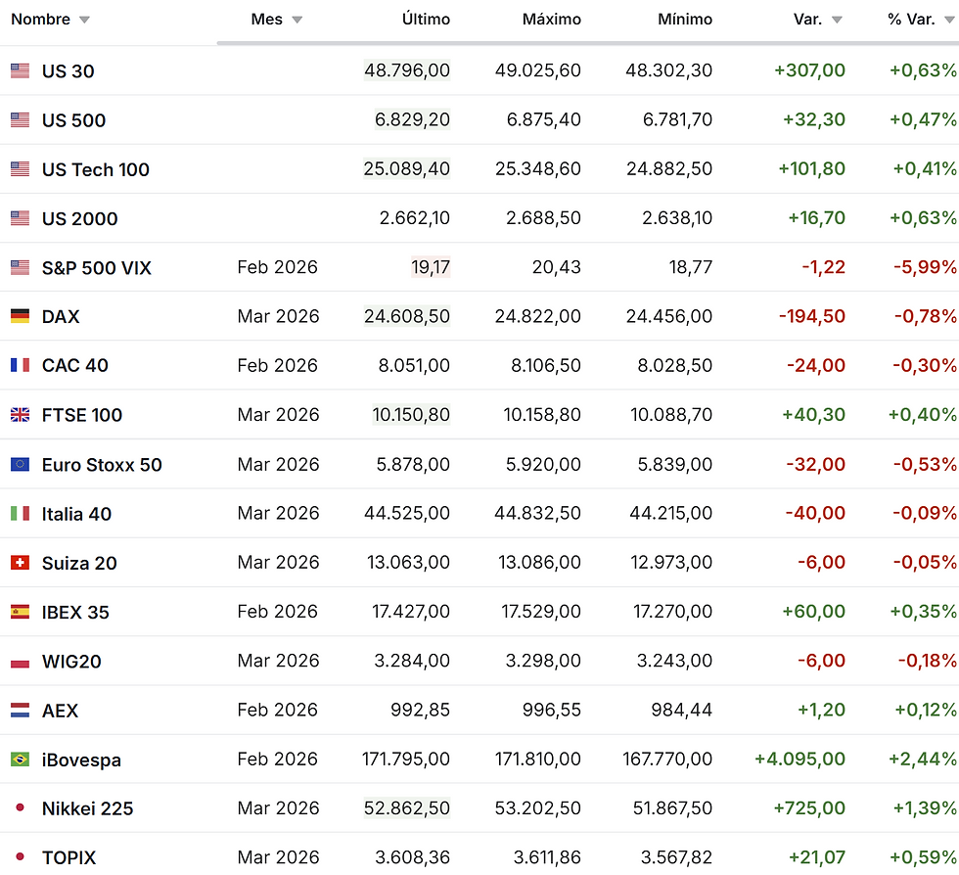Click the German flag icon next to DAX

[20, 316]
